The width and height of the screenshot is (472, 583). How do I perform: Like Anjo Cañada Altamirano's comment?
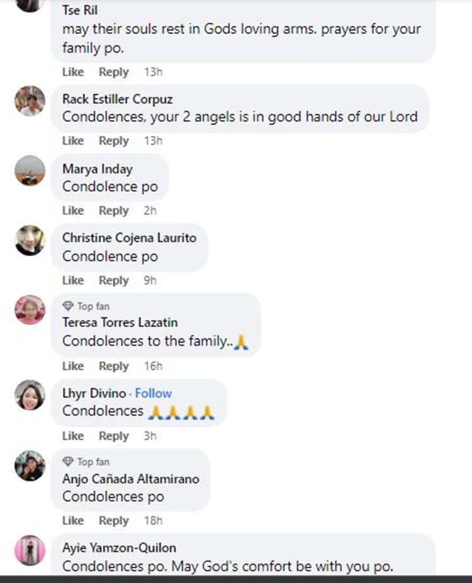tap(73, 521)
